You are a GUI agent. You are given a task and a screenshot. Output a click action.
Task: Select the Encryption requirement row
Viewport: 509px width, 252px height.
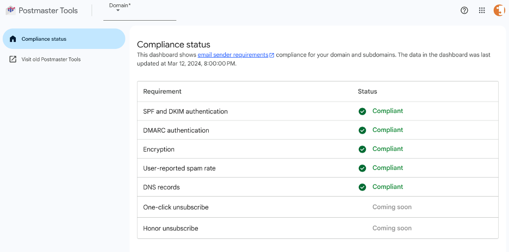(318, 149)
